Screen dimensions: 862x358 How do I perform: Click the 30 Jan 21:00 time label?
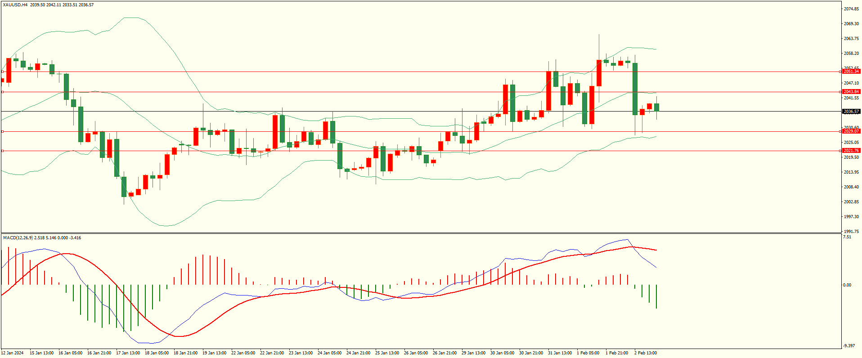[x=531, y=353]
